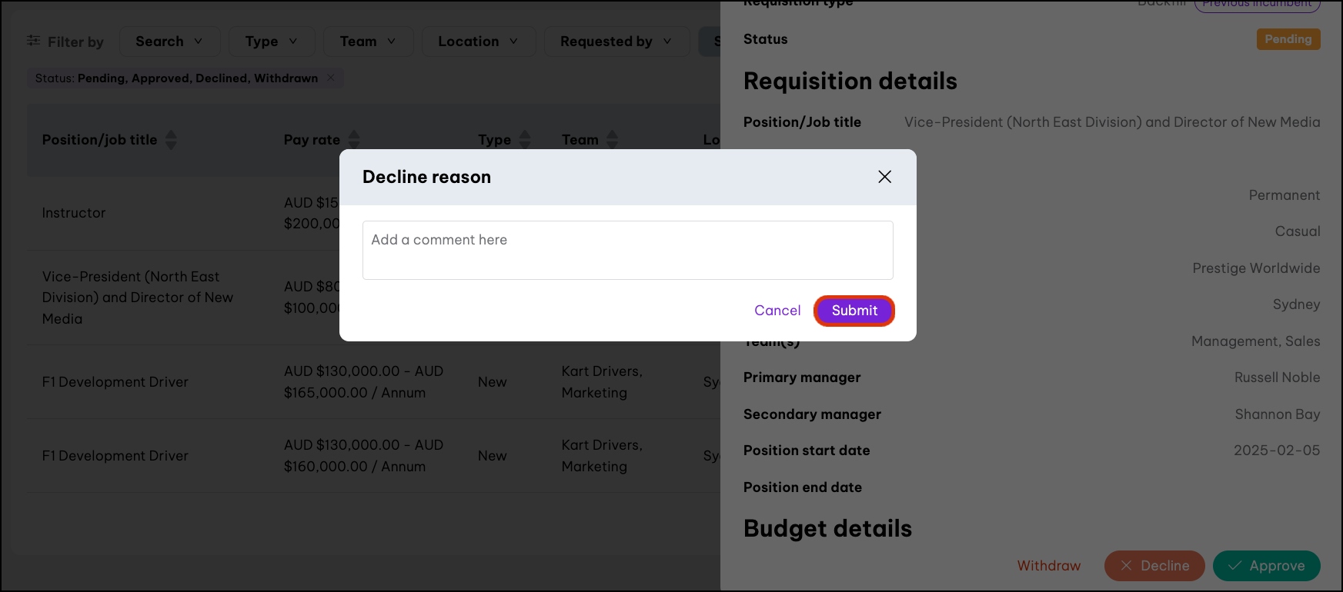Close the Decline reason dialog
Viewport: 1343px width, 592px height.
point(884,177)
